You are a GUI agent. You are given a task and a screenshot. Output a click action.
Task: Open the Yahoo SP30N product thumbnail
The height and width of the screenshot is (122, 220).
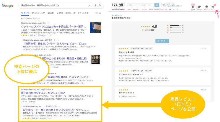pos(96,60)
